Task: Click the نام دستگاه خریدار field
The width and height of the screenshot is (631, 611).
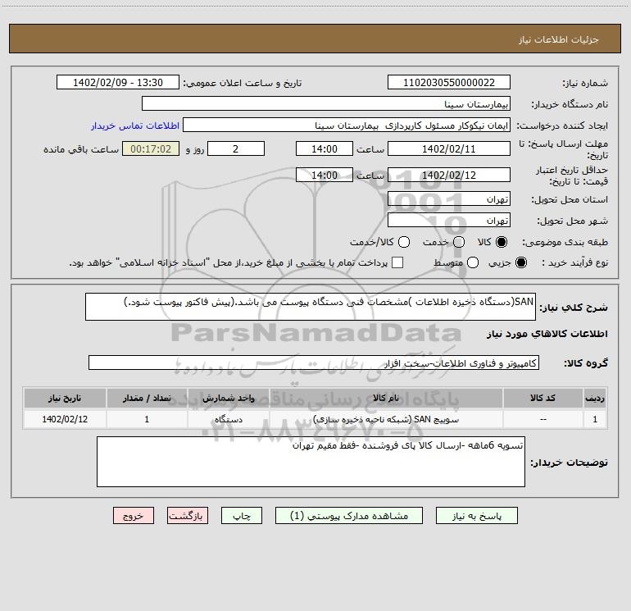Action: 326,103
